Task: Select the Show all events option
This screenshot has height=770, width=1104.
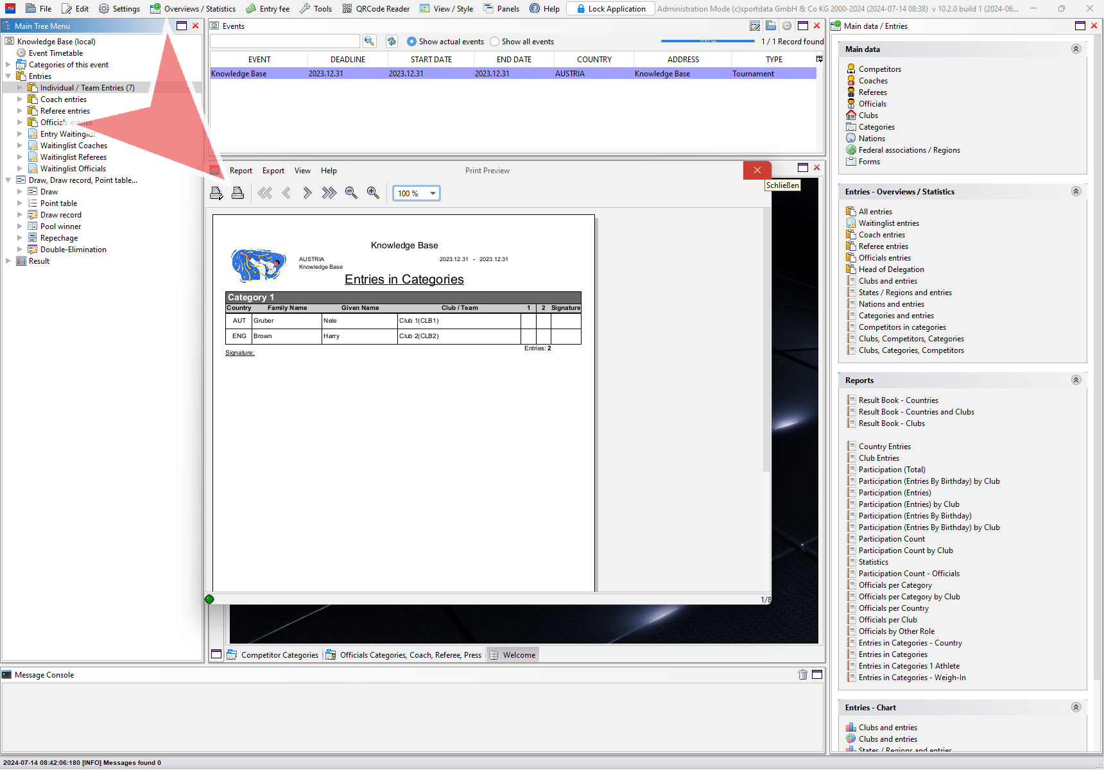Action: click(x=494, y=42)
